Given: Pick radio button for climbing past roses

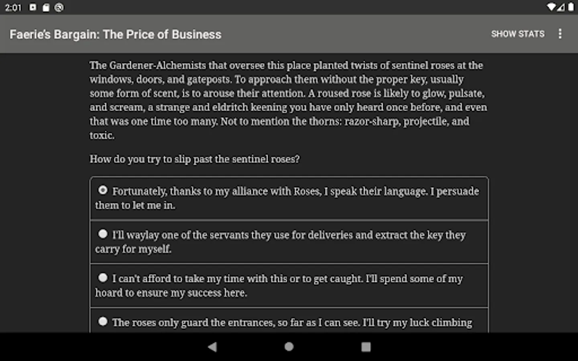Looking at the screenshot, I should [x=103, y=321].
